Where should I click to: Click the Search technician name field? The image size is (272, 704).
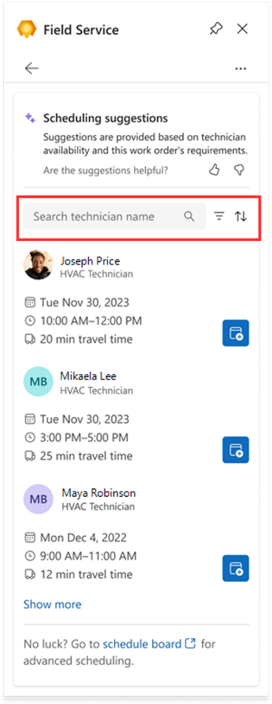[115, 216]
